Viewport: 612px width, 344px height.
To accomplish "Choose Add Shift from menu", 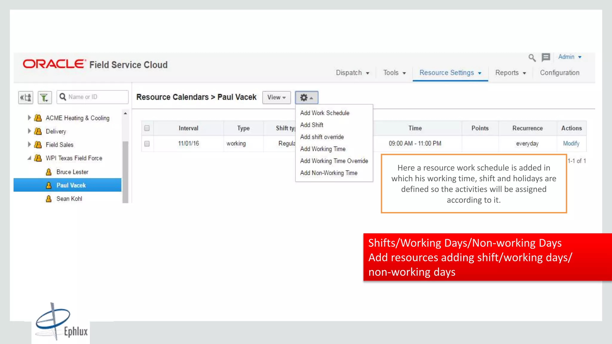I will (312, 125).
